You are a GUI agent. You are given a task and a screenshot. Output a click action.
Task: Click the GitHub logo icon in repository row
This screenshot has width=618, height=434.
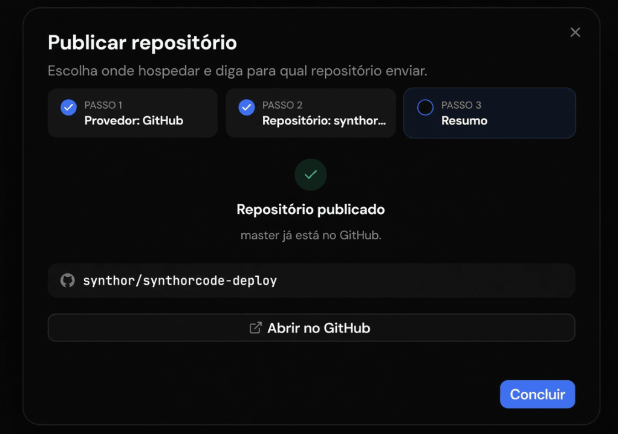(x=67, y=280)
